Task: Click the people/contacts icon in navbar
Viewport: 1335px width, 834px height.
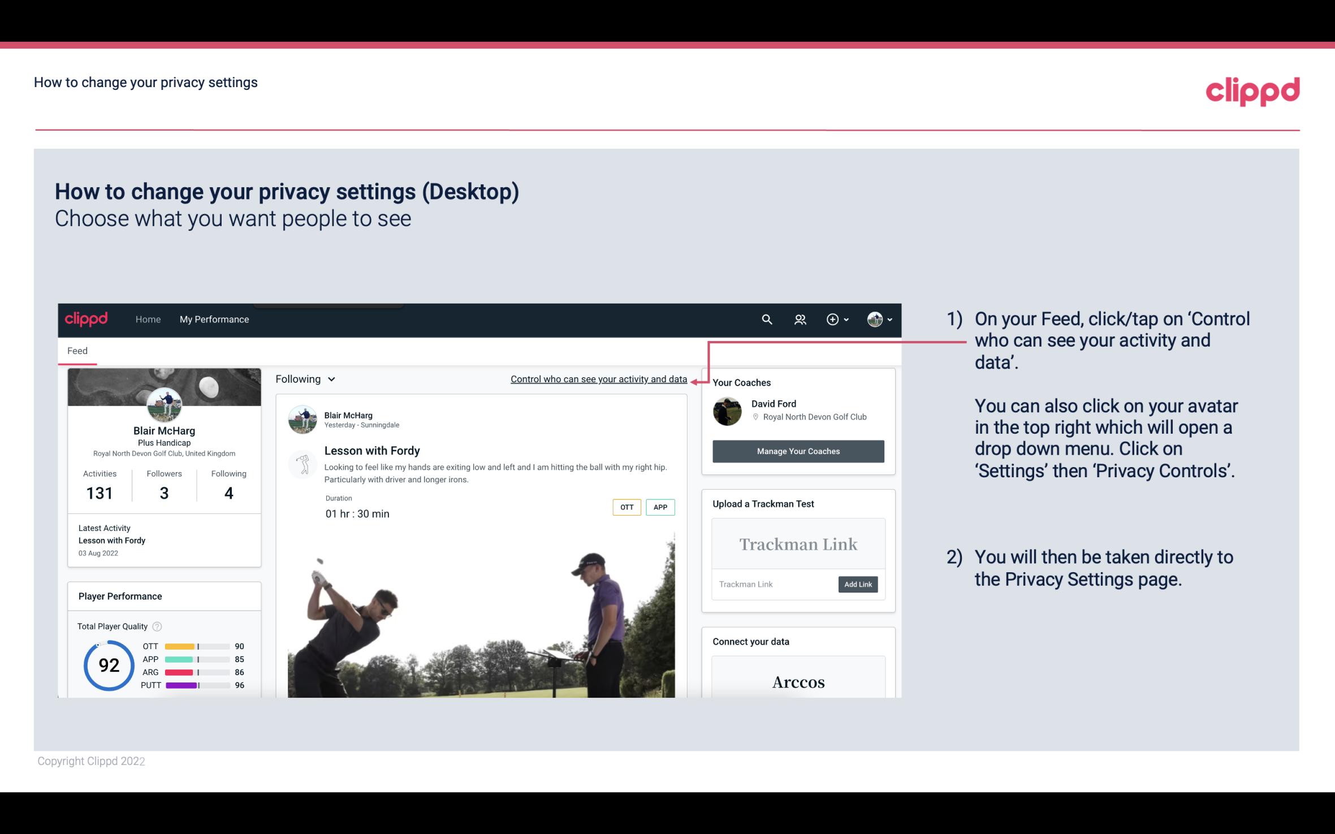Action: [800, 319]
